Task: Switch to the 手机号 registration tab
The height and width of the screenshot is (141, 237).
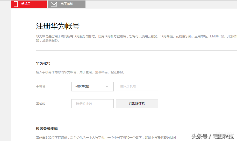Action: 29,4
